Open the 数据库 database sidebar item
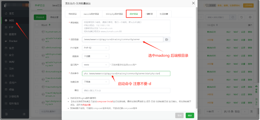The image size is (260, 120). (x=13, y=34)
